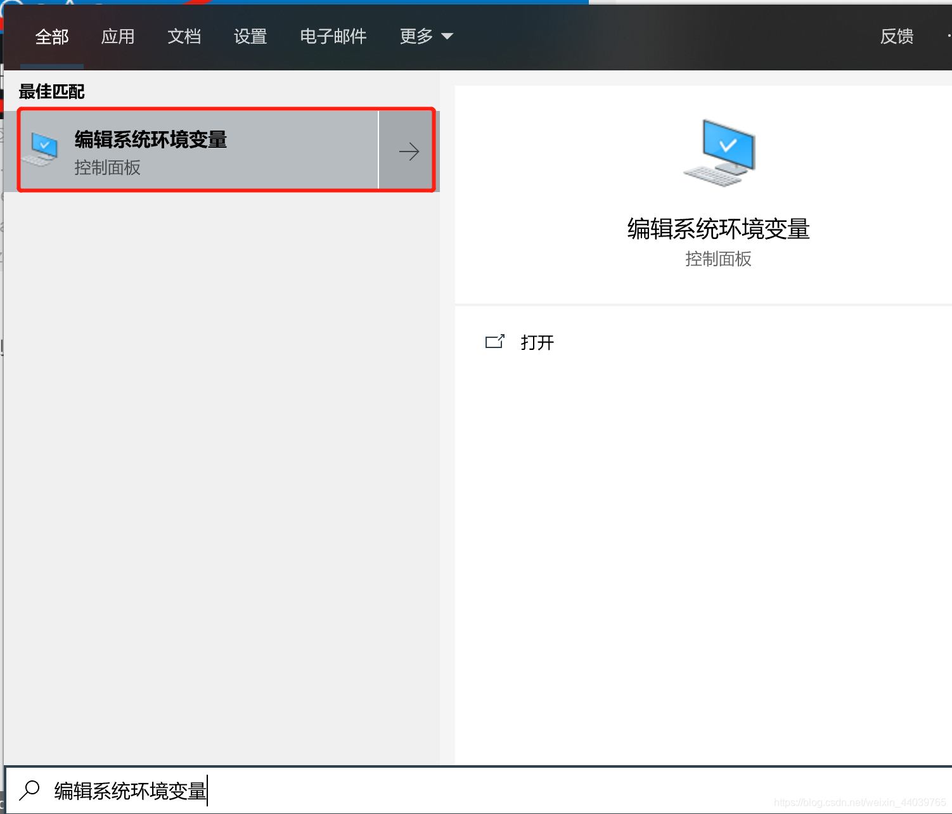Screen dimensions: 952x814
Task: Select the 文档 filter tab
Action: (x=184, y=36)
